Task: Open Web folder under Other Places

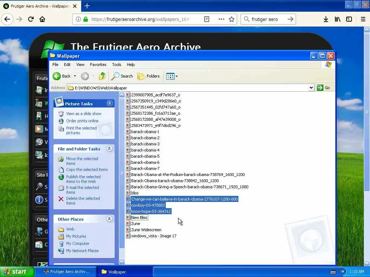Action: click(70, 229)
